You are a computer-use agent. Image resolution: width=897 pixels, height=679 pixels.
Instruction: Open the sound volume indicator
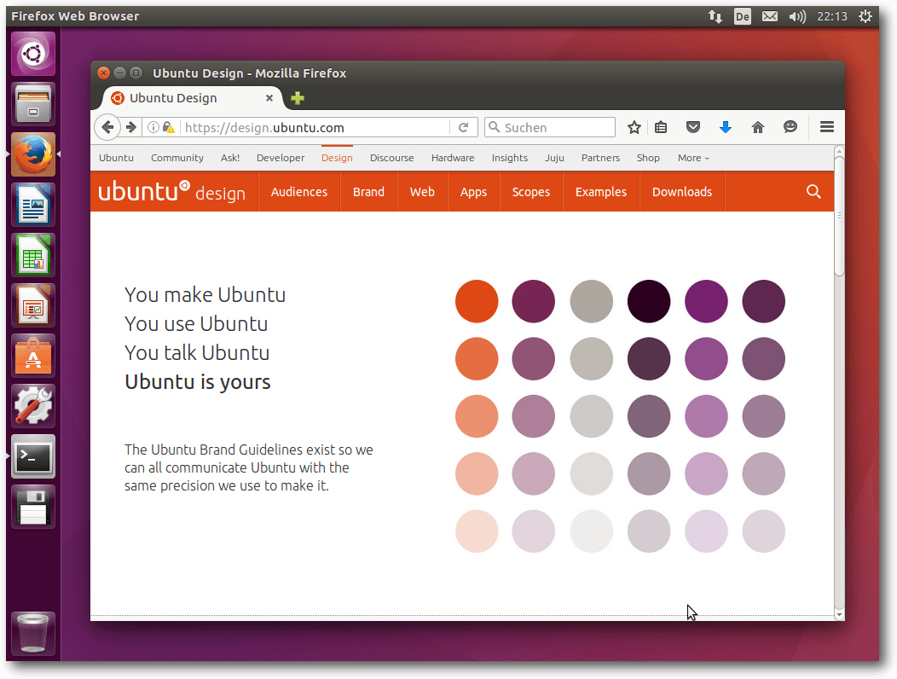tap(797, 16)
